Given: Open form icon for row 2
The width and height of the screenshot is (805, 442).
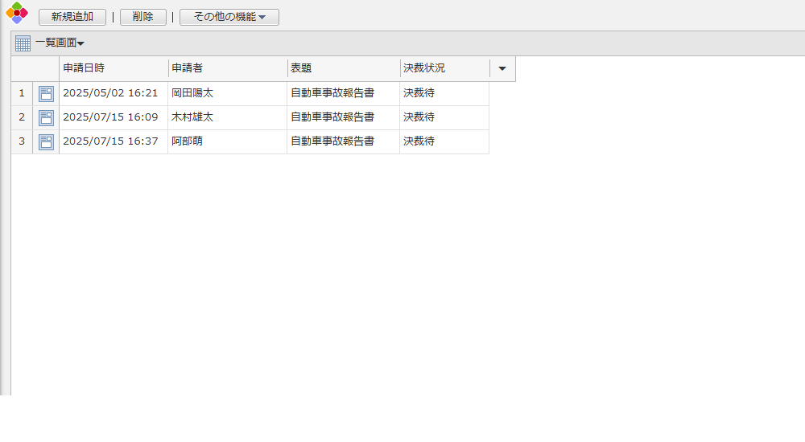Looking at the screenshot, I should tap(46, 118).
